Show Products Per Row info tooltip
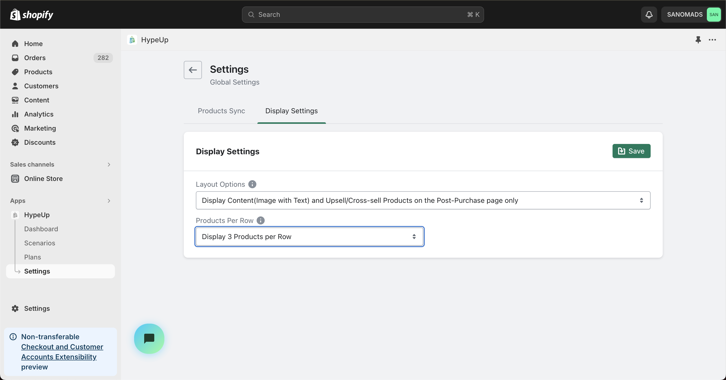 pos(260,220)
